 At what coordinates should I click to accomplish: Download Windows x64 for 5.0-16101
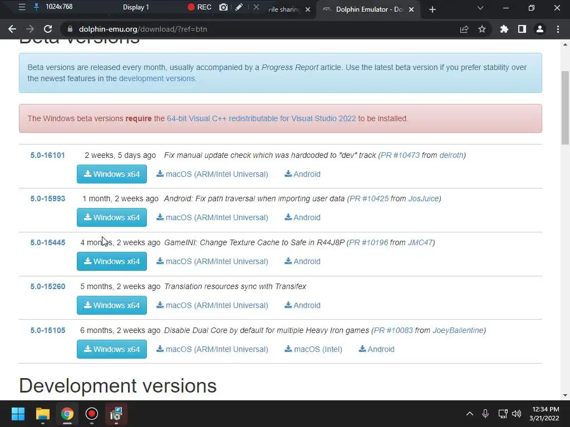(x=111, y=174)
